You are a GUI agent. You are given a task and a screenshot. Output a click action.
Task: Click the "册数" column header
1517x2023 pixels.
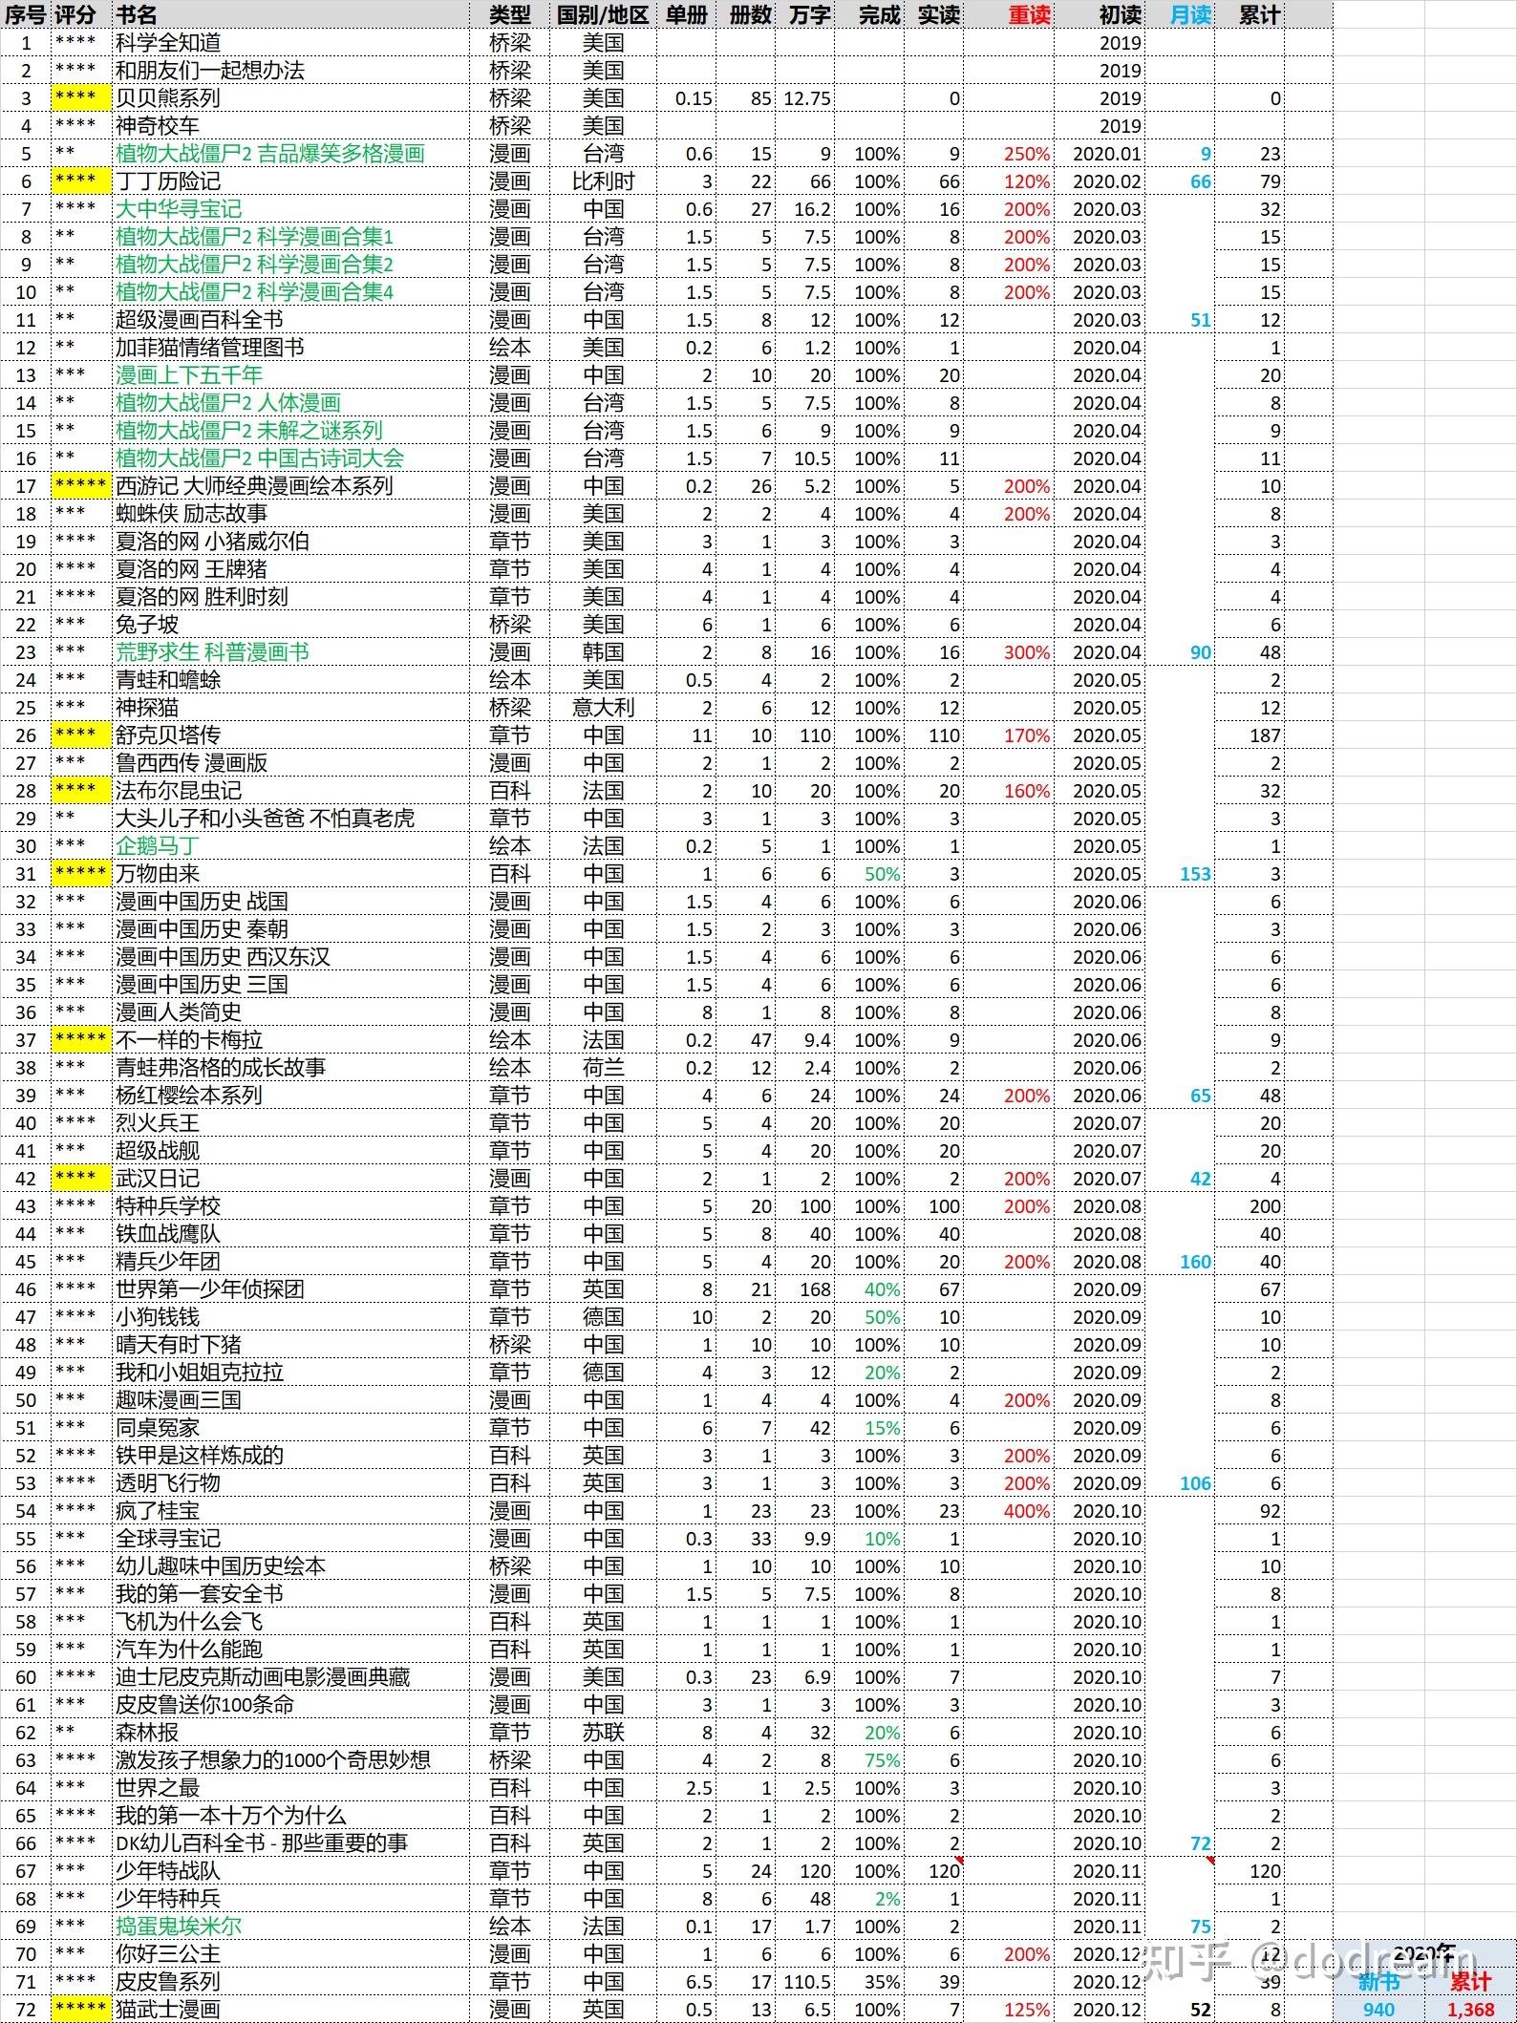coord(750,14)
